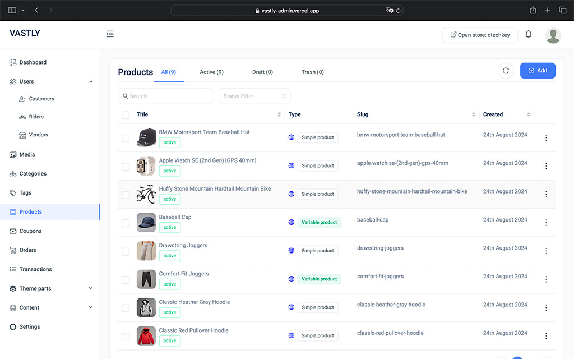Image resolution: width=574 pixels, height=359 pixels.
Task: Open the Status Filter dropdown
Action: [254, 96]
